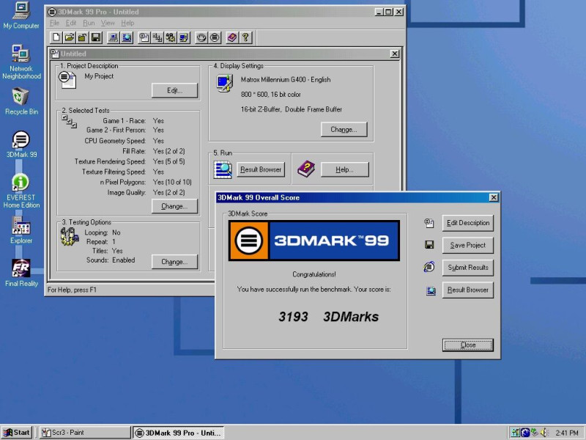586x440 pixels.
Task: Click the My Project description text
Action: click(99, 76)
